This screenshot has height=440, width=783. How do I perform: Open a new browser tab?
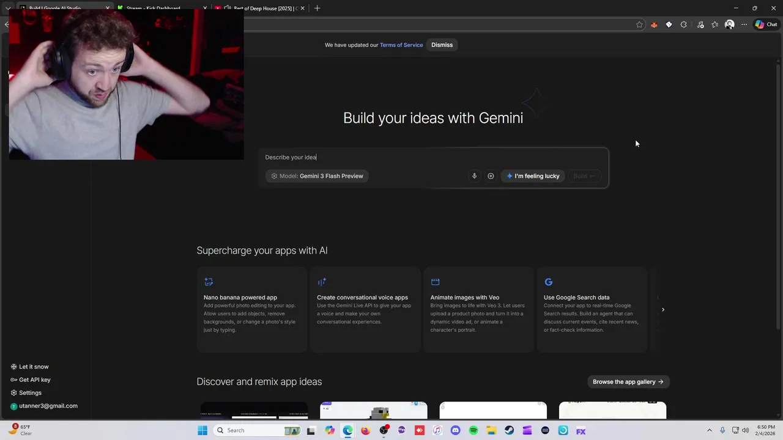pos(317,9)
